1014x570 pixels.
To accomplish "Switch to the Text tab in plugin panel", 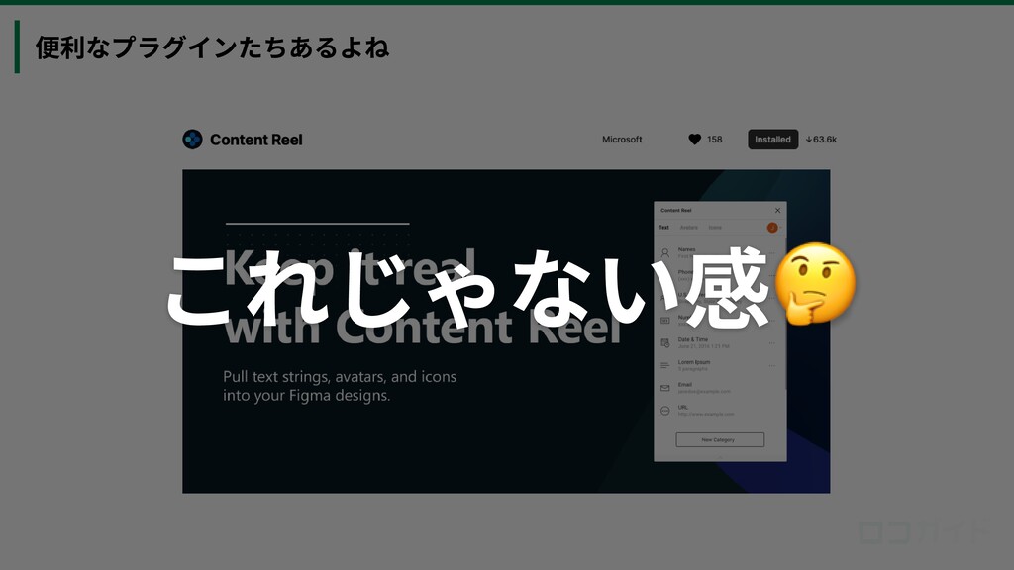I will 663,228.
